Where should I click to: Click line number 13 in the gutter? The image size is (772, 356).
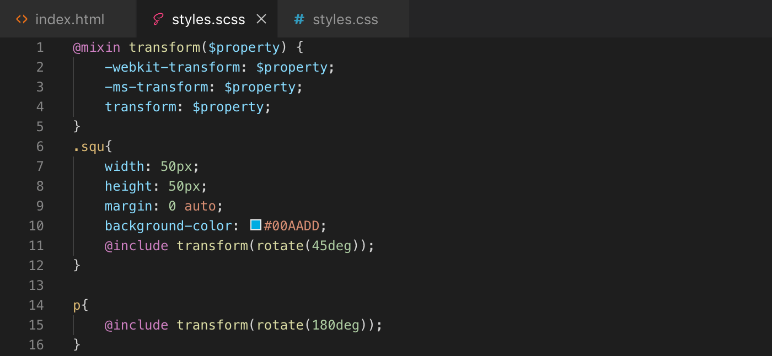[36, 285]
